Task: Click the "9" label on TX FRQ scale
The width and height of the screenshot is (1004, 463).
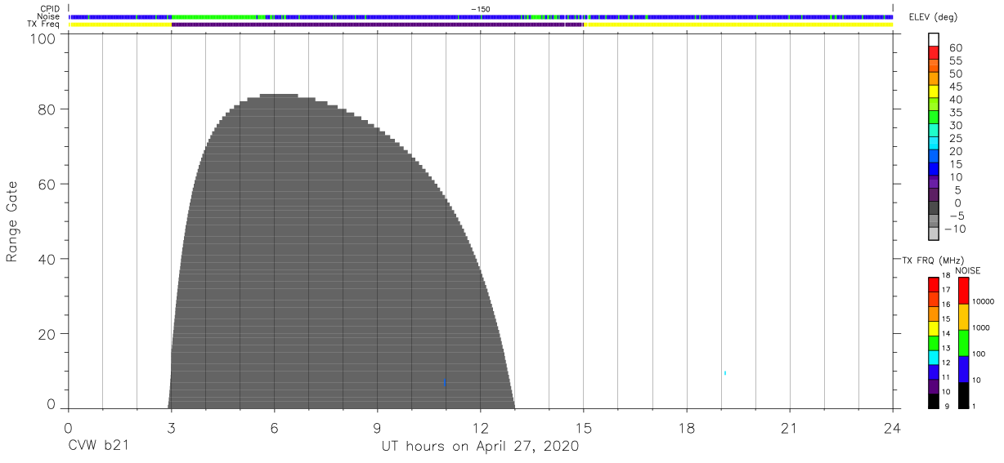Action: 945,407
